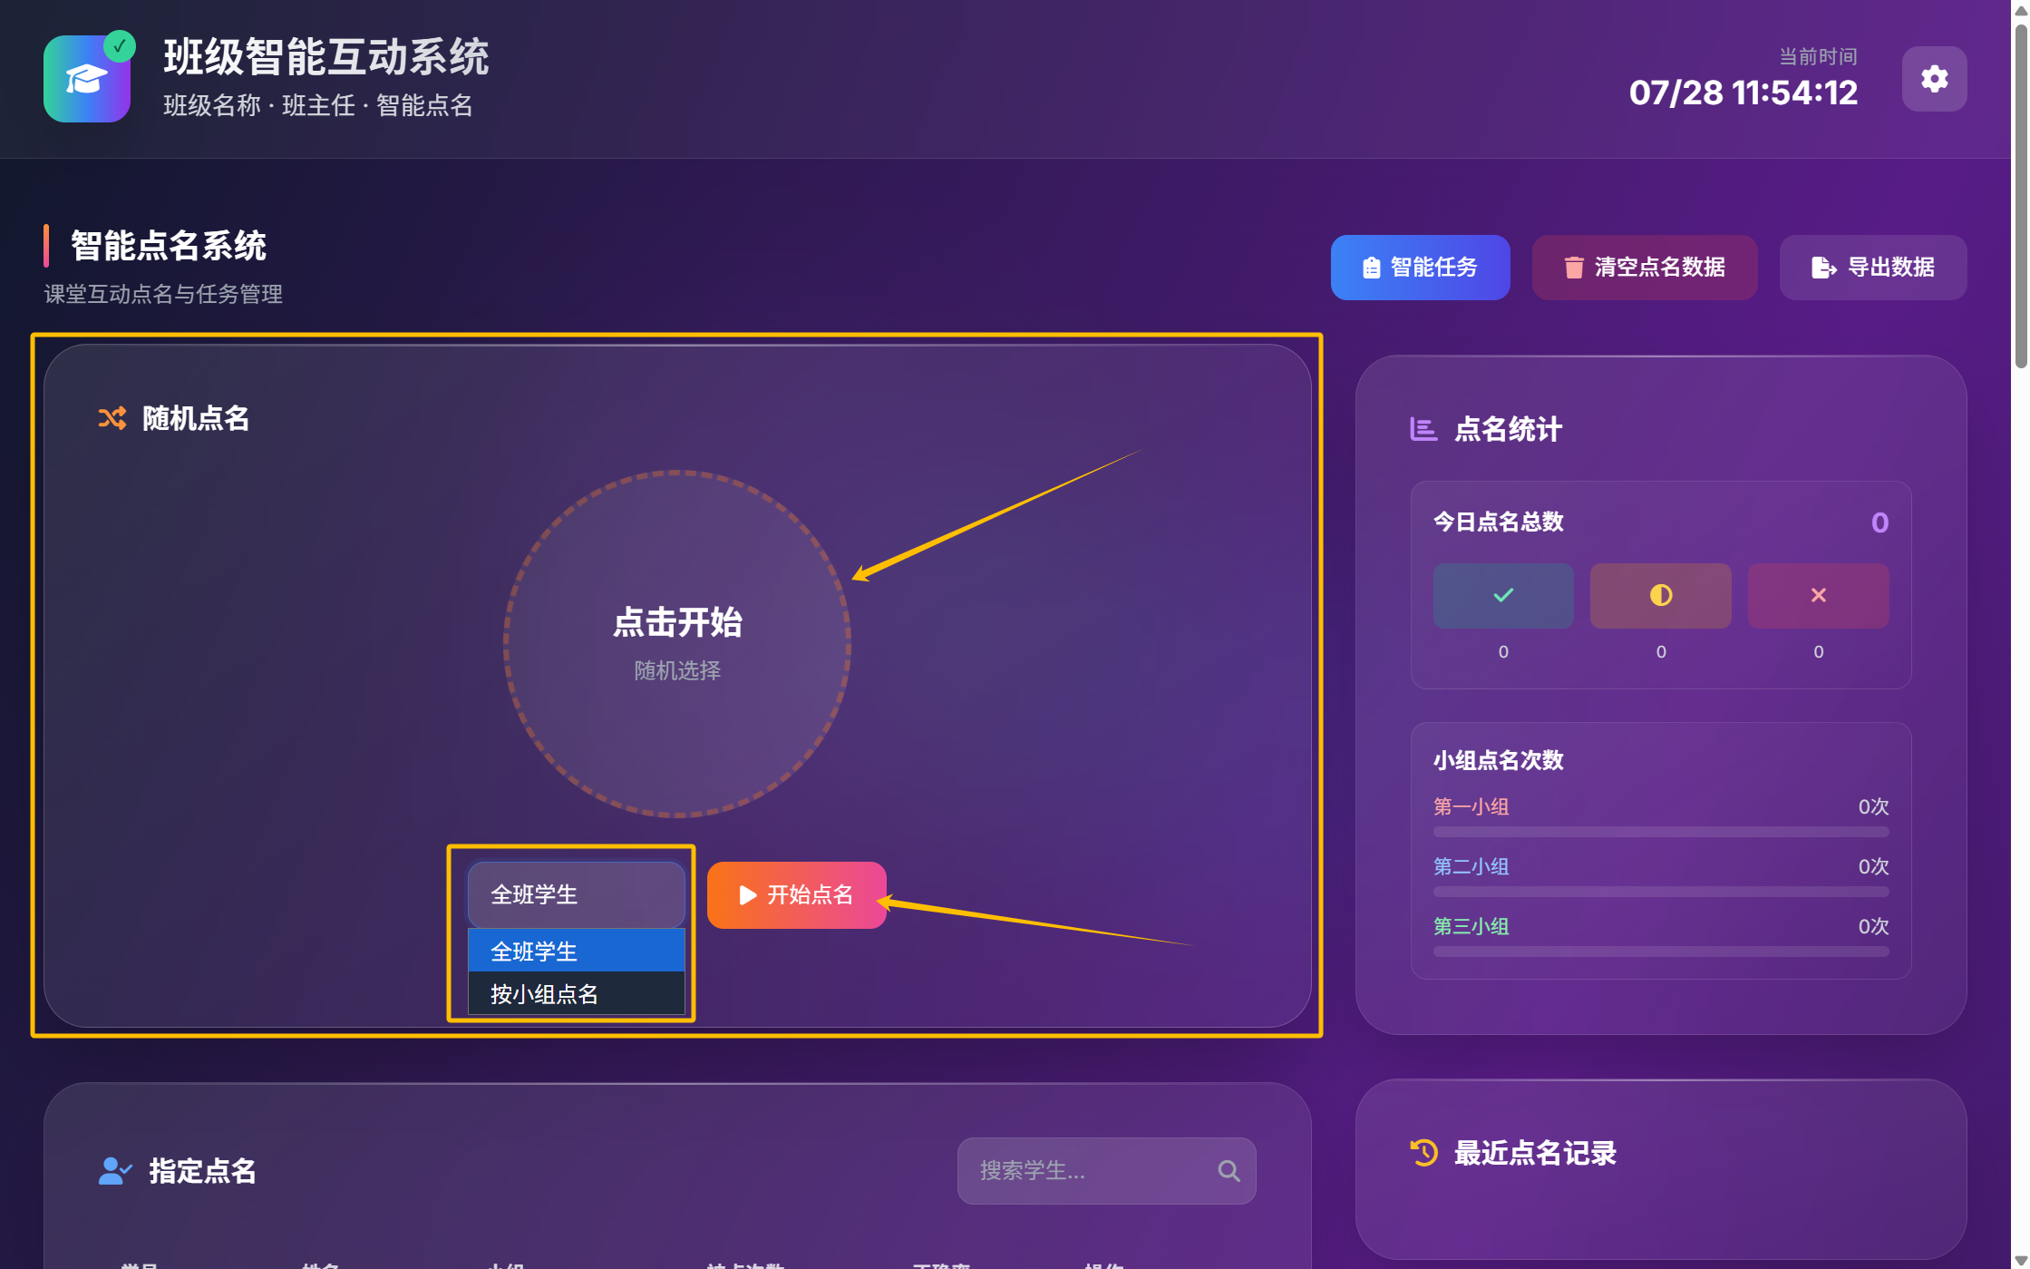Click the 第二小组 group label
Viewport: 2030px width, 1269px height.
1471,866
